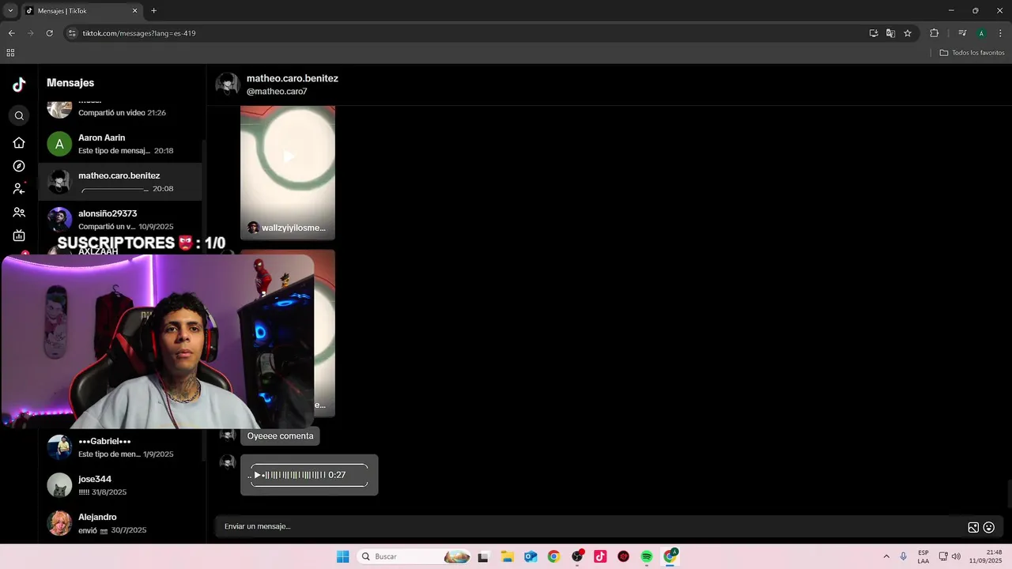
Task: Click the Mensajes heading
Action: coord(70,83)
